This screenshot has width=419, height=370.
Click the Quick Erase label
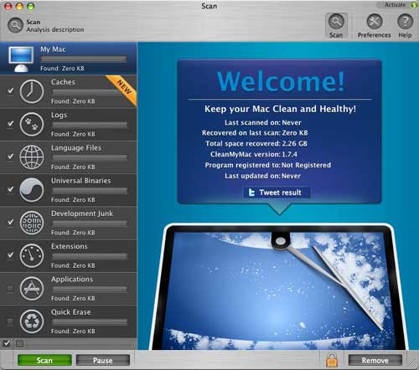click(x=71, y=312)
